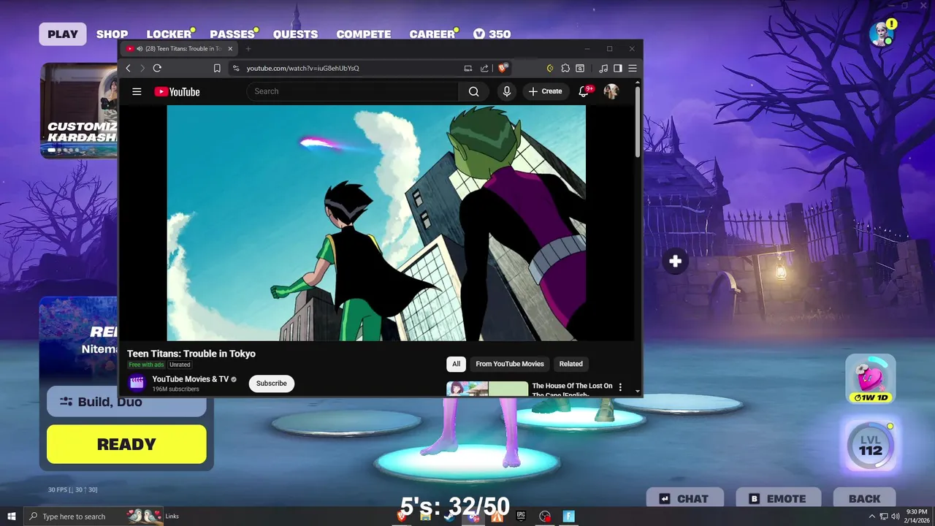The width and height of the screenshot is (935, 526).
Task: Bookmark this page with the bookmark icon
Action: click(217, 68)
